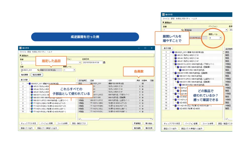Click 部品・製品マスタ button in left window
This screenshot has width=251, height=143.
click(x=79, y=123)
